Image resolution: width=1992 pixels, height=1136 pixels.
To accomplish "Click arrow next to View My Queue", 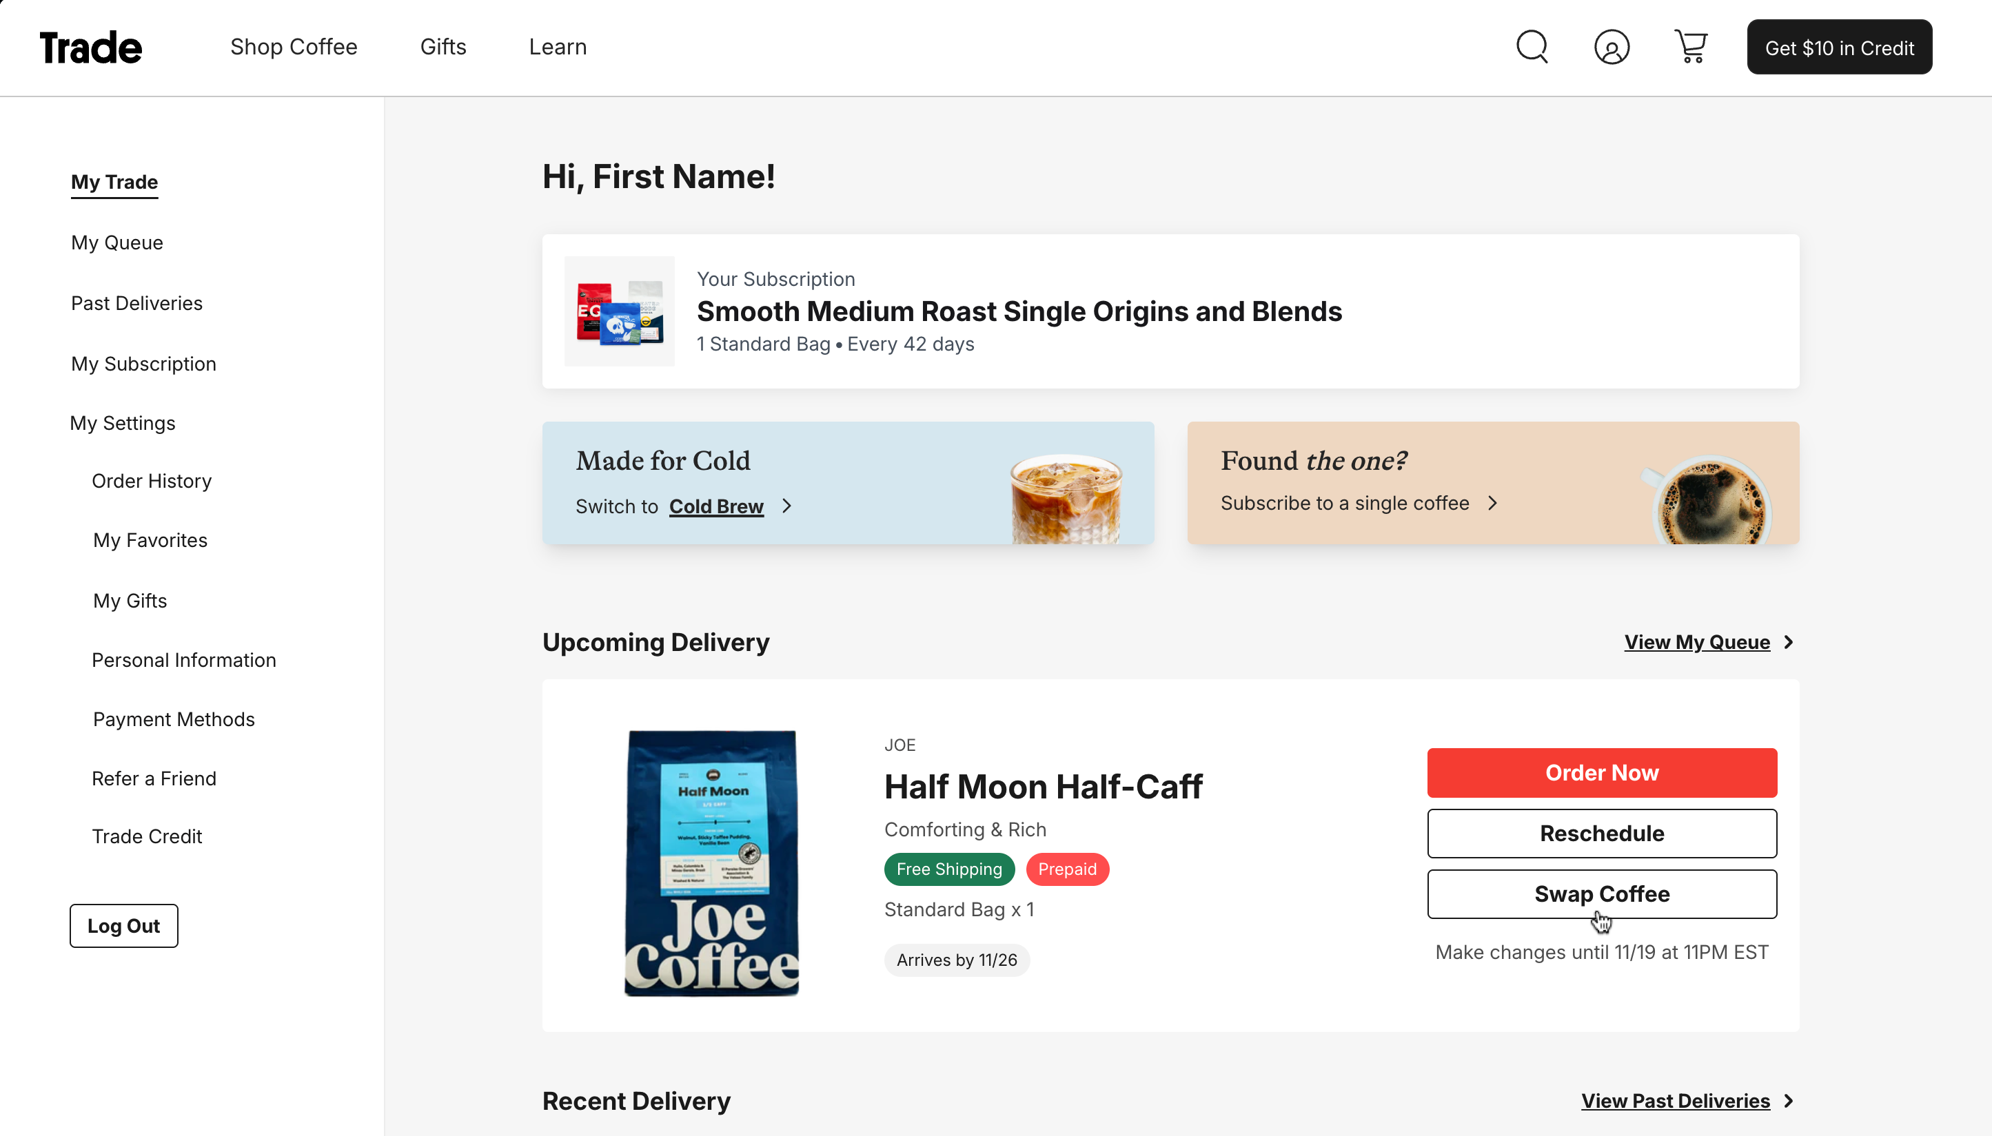I will (1788, 642).
